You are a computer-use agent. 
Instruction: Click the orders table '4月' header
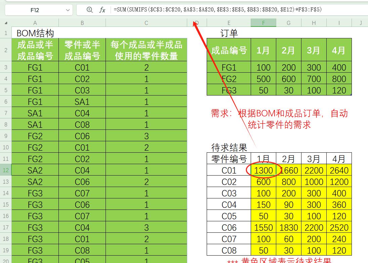pyautogui.click(x=339, y=50)
